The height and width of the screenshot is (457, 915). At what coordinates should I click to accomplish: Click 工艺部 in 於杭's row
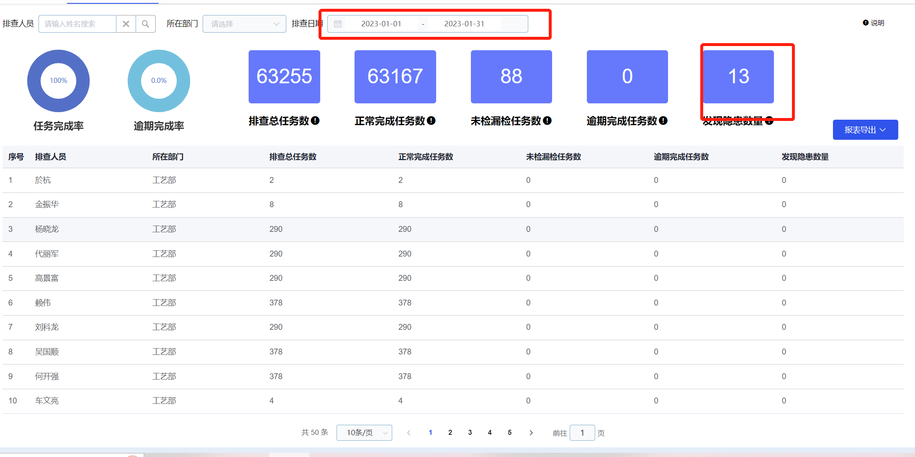pyautogui.click(x=164, y=180)
